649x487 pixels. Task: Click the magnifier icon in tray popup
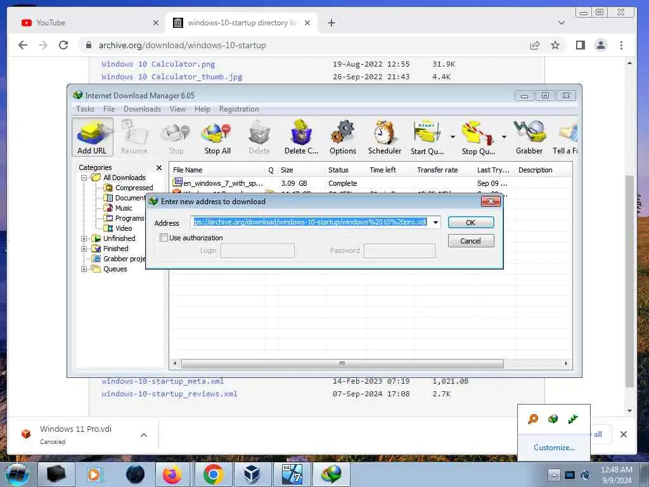point(532,419)
